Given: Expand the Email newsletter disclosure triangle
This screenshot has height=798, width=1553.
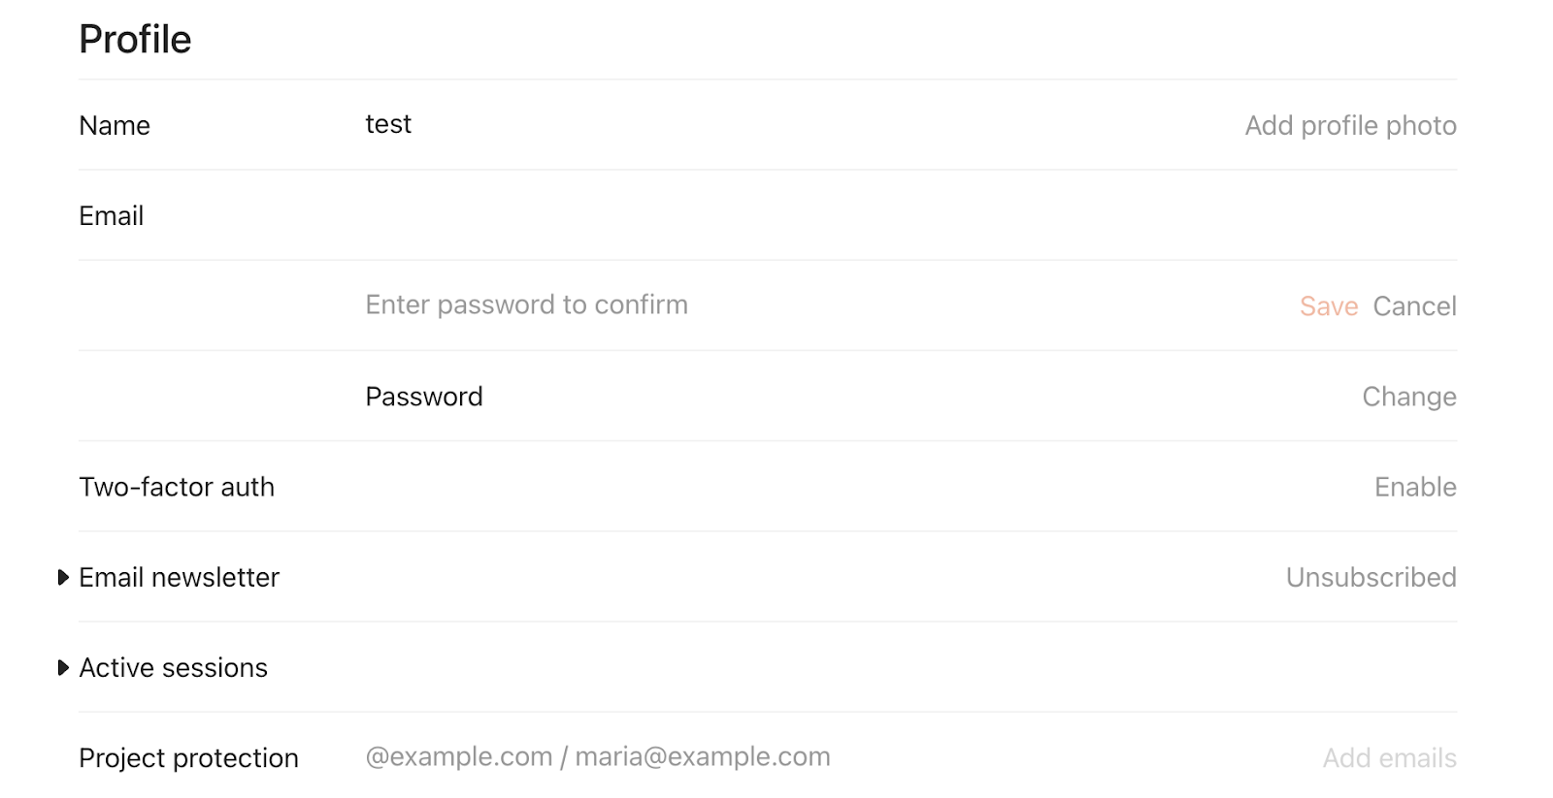Looking at the screenshot, I should coord(63,578).
